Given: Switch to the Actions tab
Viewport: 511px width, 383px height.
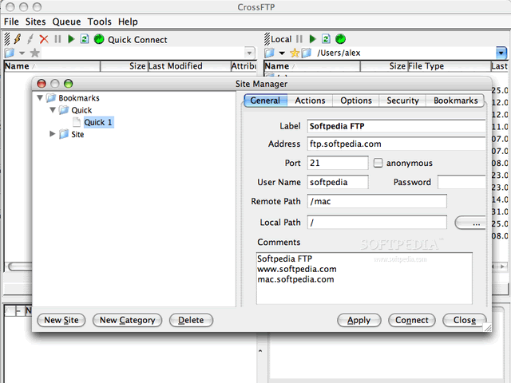Looking at the screenshot, I should [310, 101].
